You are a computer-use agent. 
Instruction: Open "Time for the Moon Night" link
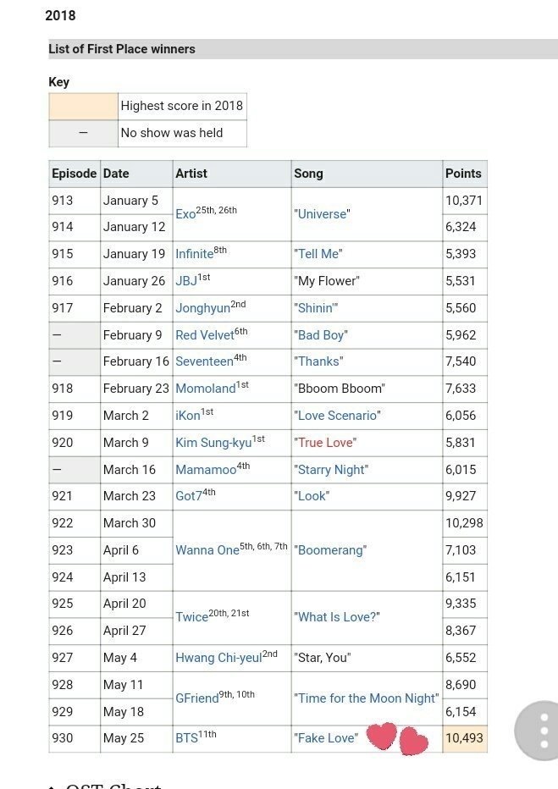[366, 698]
